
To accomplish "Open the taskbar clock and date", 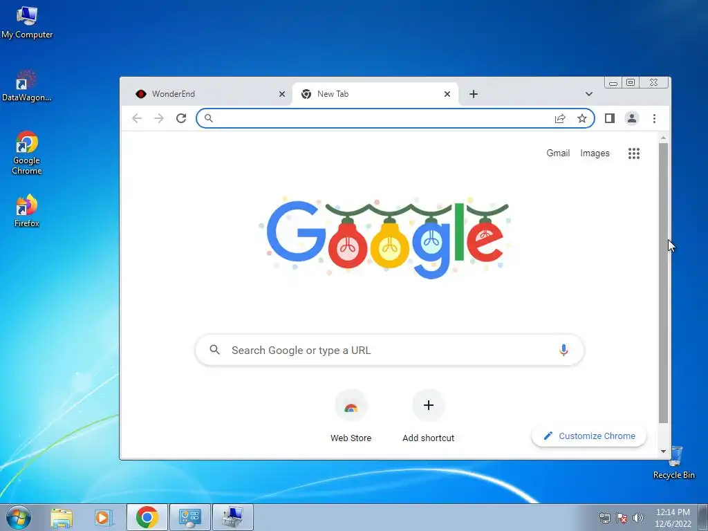I will (x=673, y=518).
